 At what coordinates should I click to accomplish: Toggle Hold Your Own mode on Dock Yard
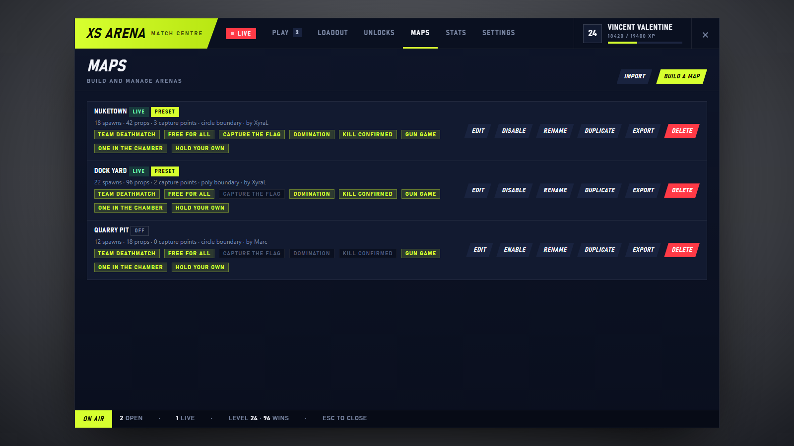(x=200, y=208)
